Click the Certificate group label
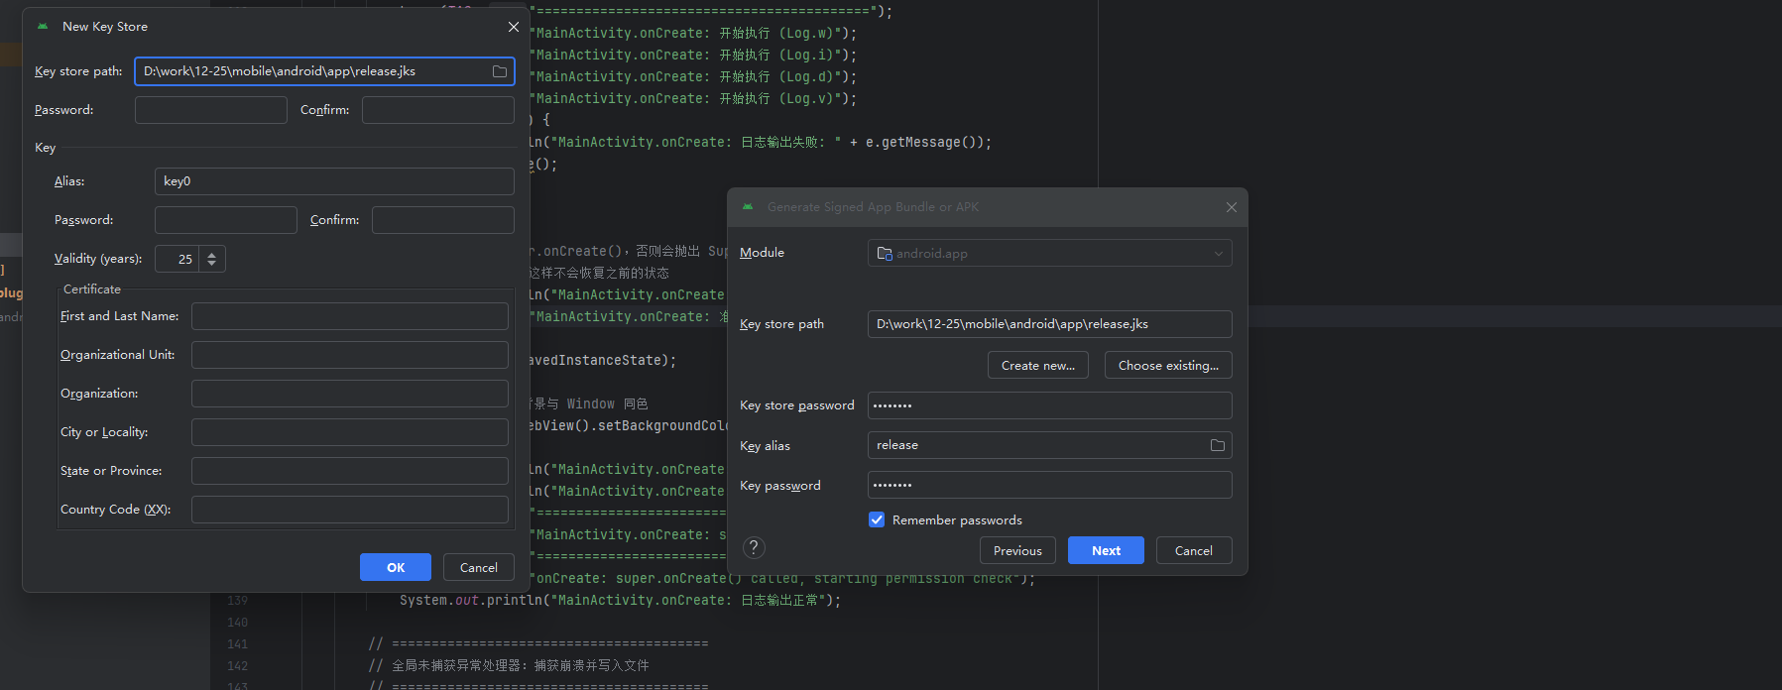This screenshot has height=690, width=1782. click(x=92, y=289)
